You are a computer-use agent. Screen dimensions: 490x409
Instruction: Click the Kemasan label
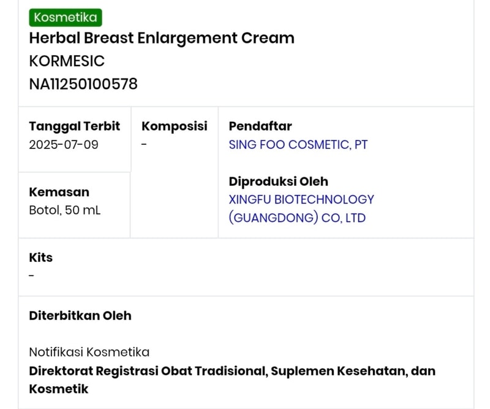59,192
